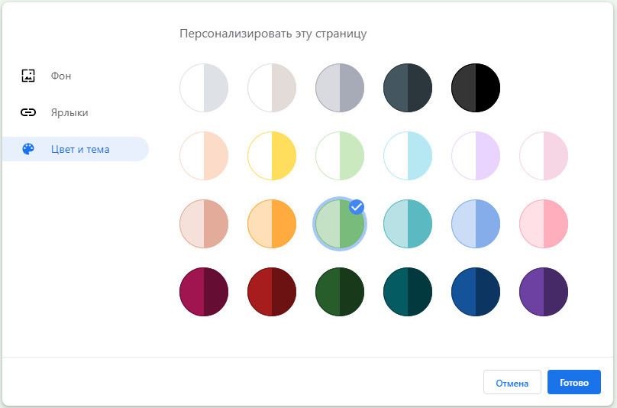Click the blue checkmark badge on green swatch
The width and height of the screenshot is (617, 408).
coord(357,207)
